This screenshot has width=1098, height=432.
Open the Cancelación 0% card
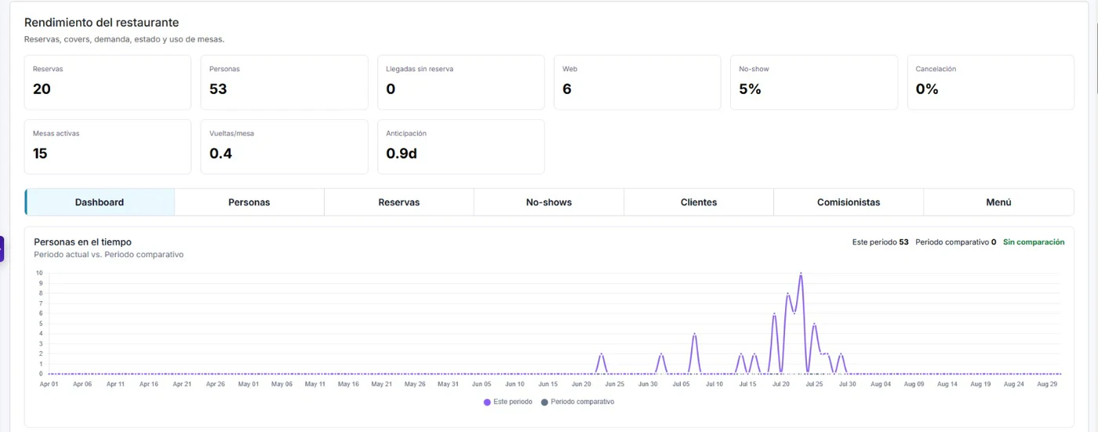[x=991, y=82]
